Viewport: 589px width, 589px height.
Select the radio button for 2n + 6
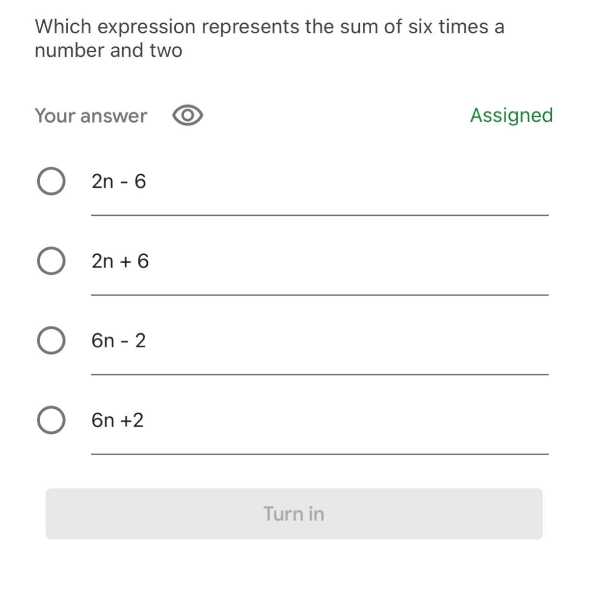click(x=51, y=261)
